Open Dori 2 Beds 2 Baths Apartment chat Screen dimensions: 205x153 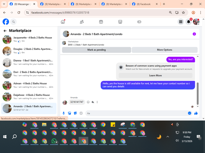point(29,74)
